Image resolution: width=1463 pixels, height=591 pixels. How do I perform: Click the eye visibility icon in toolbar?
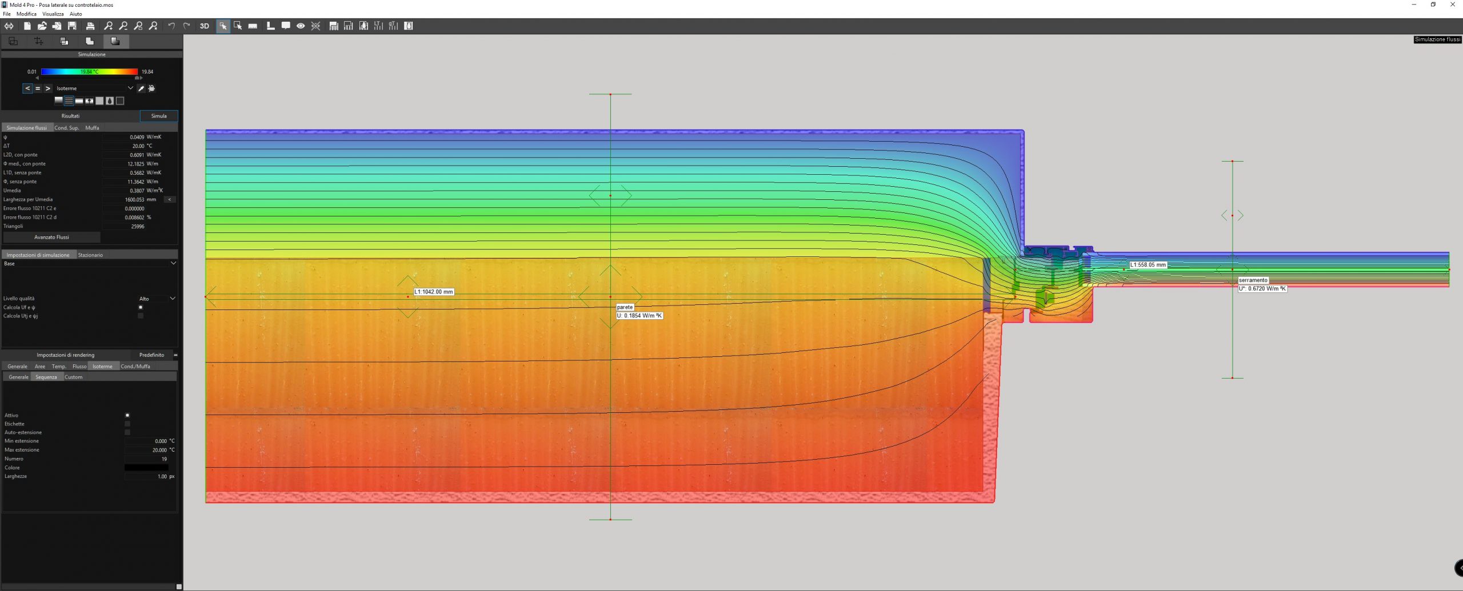pos(301,26)
